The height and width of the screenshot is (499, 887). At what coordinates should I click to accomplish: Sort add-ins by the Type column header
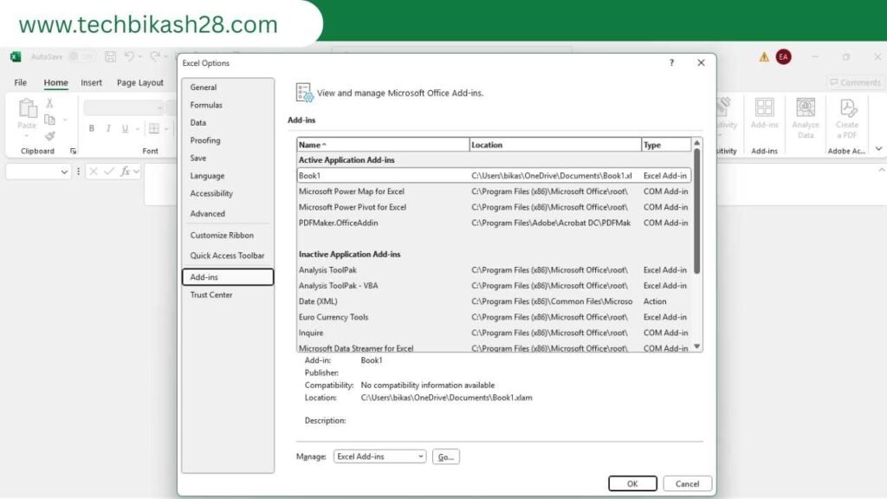pos(666,145)
